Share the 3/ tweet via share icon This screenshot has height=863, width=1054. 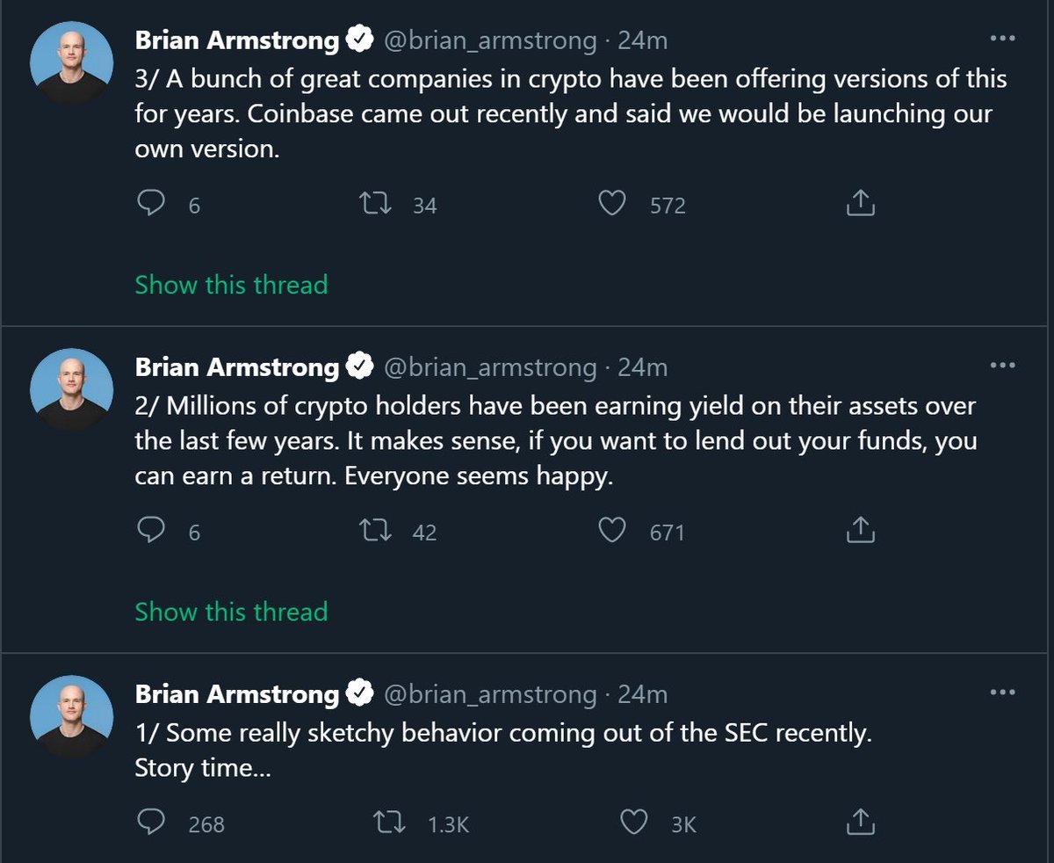click(860, 204)
